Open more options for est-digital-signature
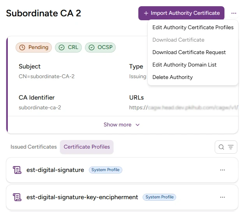242x212 pixels. [x=223, y=170]
